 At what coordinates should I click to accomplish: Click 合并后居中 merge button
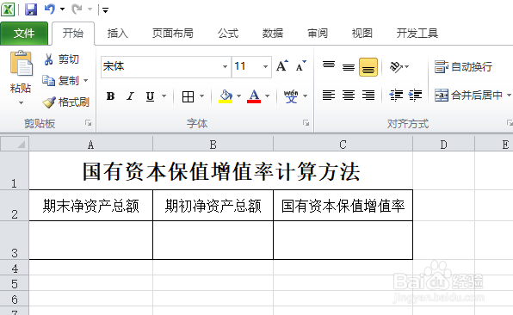[x=468, y=96]
